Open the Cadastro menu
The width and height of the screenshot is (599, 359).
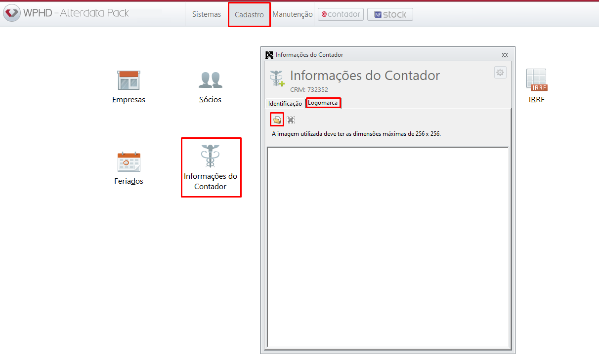(x=249, y=15)
